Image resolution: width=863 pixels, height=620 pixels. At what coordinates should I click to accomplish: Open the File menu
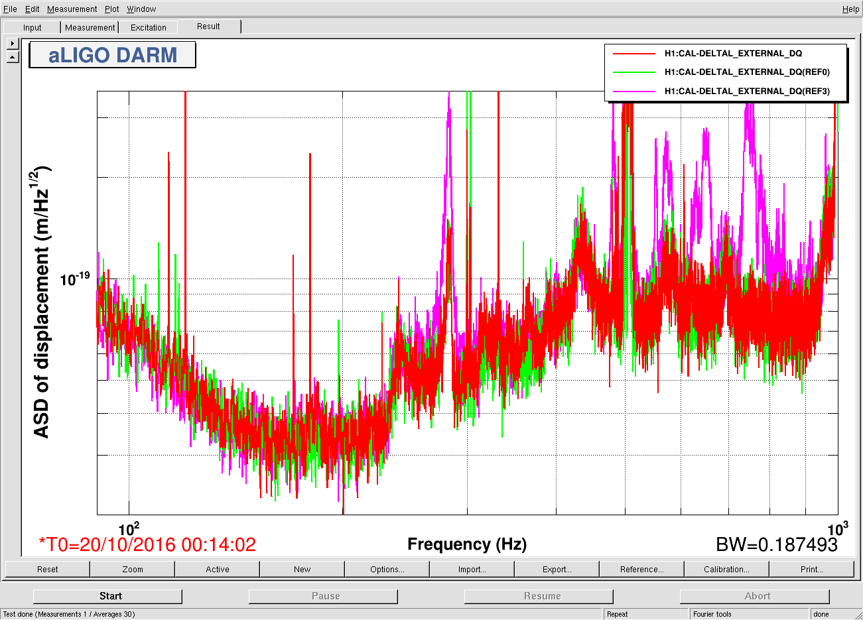pyautogui.click(x=10, y=9)
